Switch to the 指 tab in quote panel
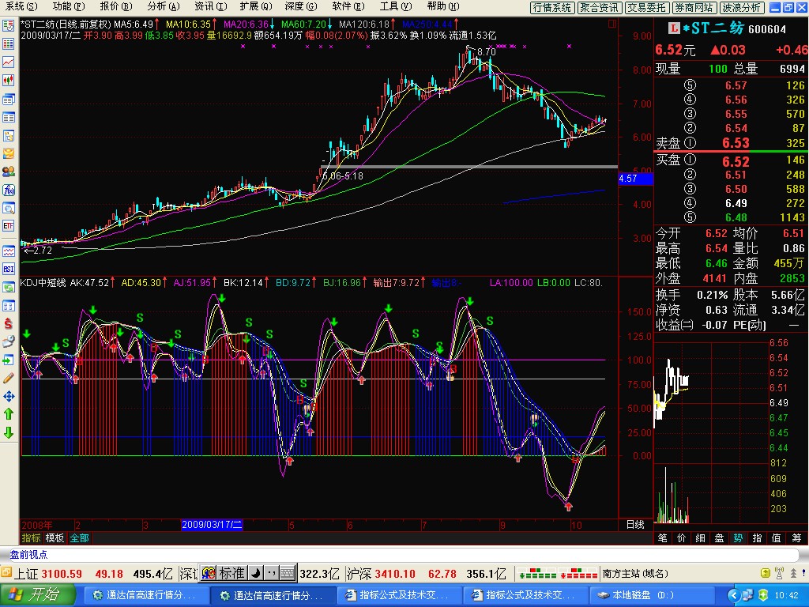 [x=758, y=537]
